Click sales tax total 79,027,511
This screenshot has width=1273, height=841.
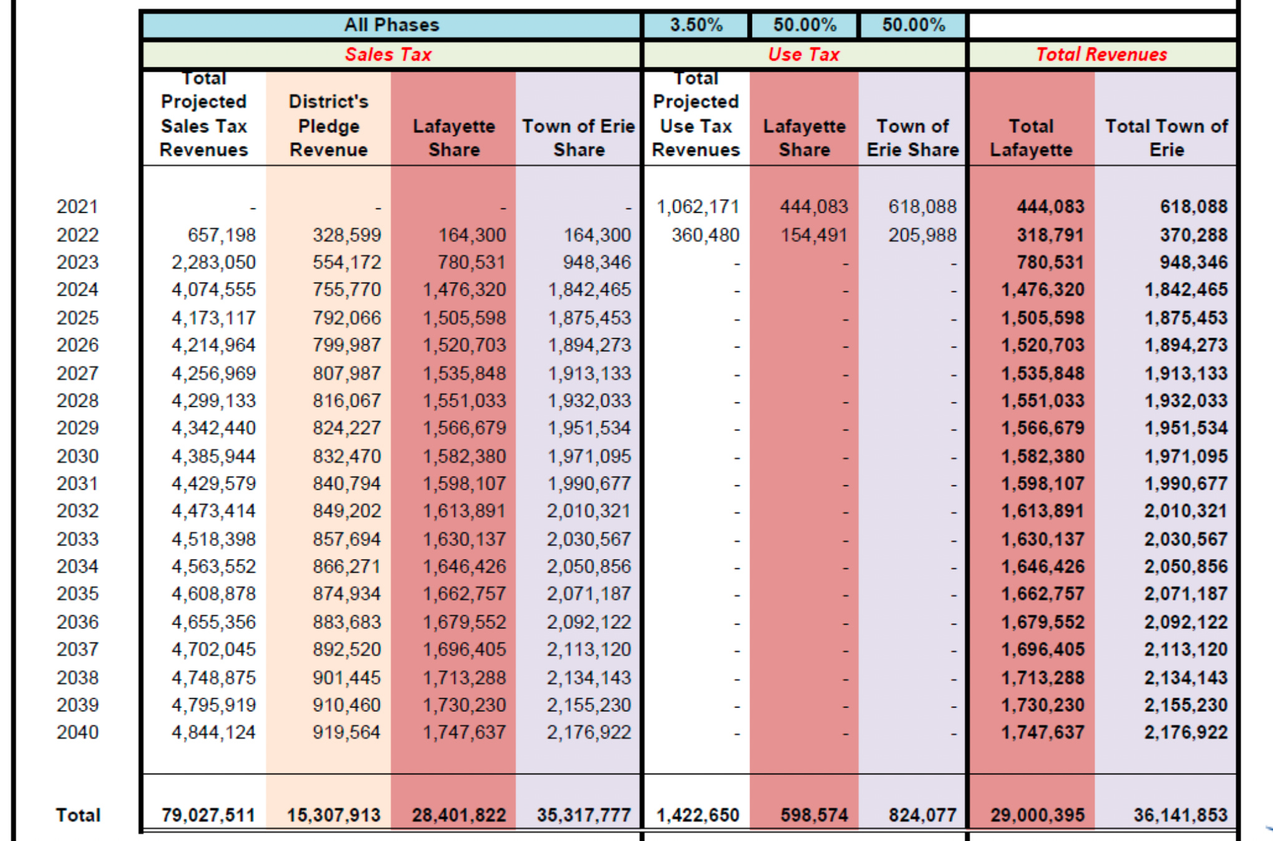(x=208, y=816)
